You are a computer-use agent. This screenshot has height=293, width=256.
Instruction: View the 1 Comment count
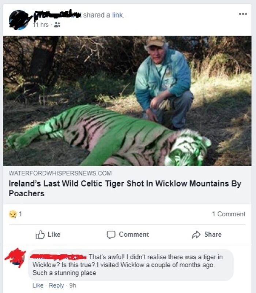pyautogui.click(x=230, y=214)
